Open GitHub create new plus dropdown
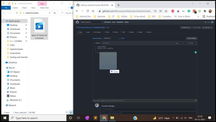 pyautogui.click(x=209, y=22)
